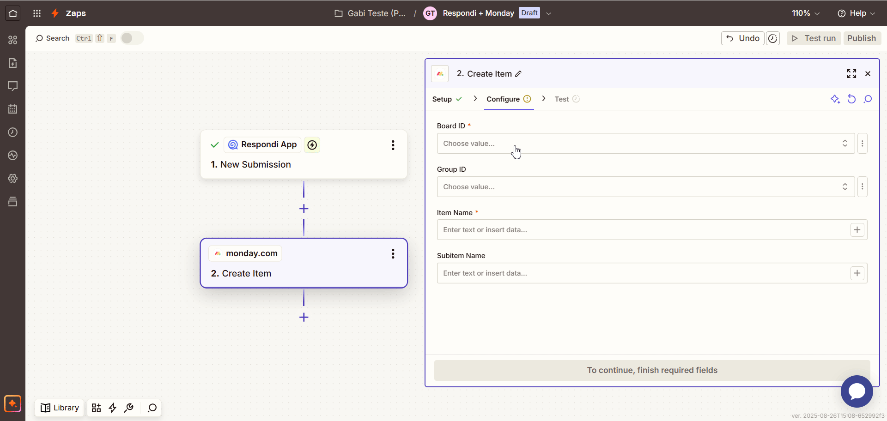The width and height of the screenshot is (887, 421).
Task: Click the run history clock icon beside Undo
Action: coord(773,38)
